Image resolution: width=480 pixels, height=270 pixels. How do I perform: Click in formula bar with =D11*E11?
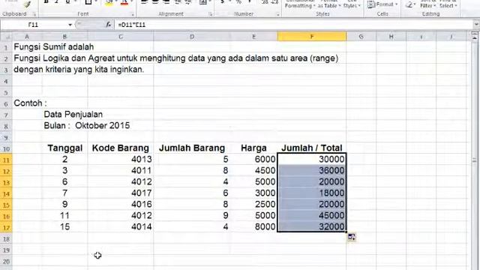[x=294, y=25]
